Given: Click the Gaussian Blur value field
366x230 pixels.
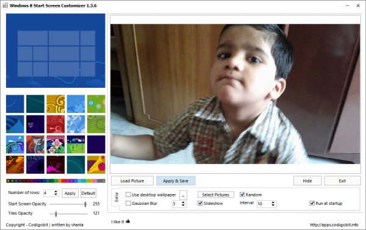Looking at the screenshot, I should click(177, 204).
